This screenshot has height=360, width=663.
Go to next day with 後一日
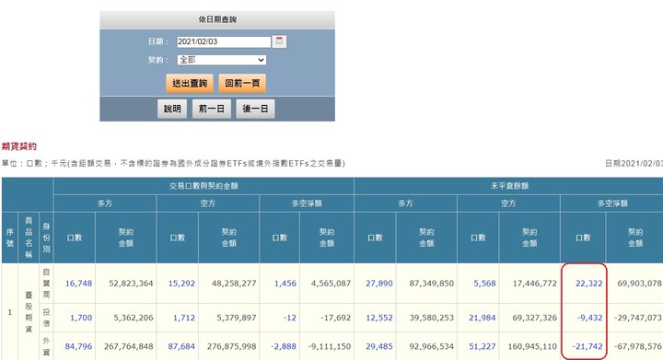(x=255, y=109)
